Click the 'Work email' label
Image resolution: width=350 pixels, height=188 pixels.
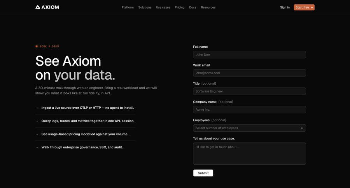click(x=201, y=65)
